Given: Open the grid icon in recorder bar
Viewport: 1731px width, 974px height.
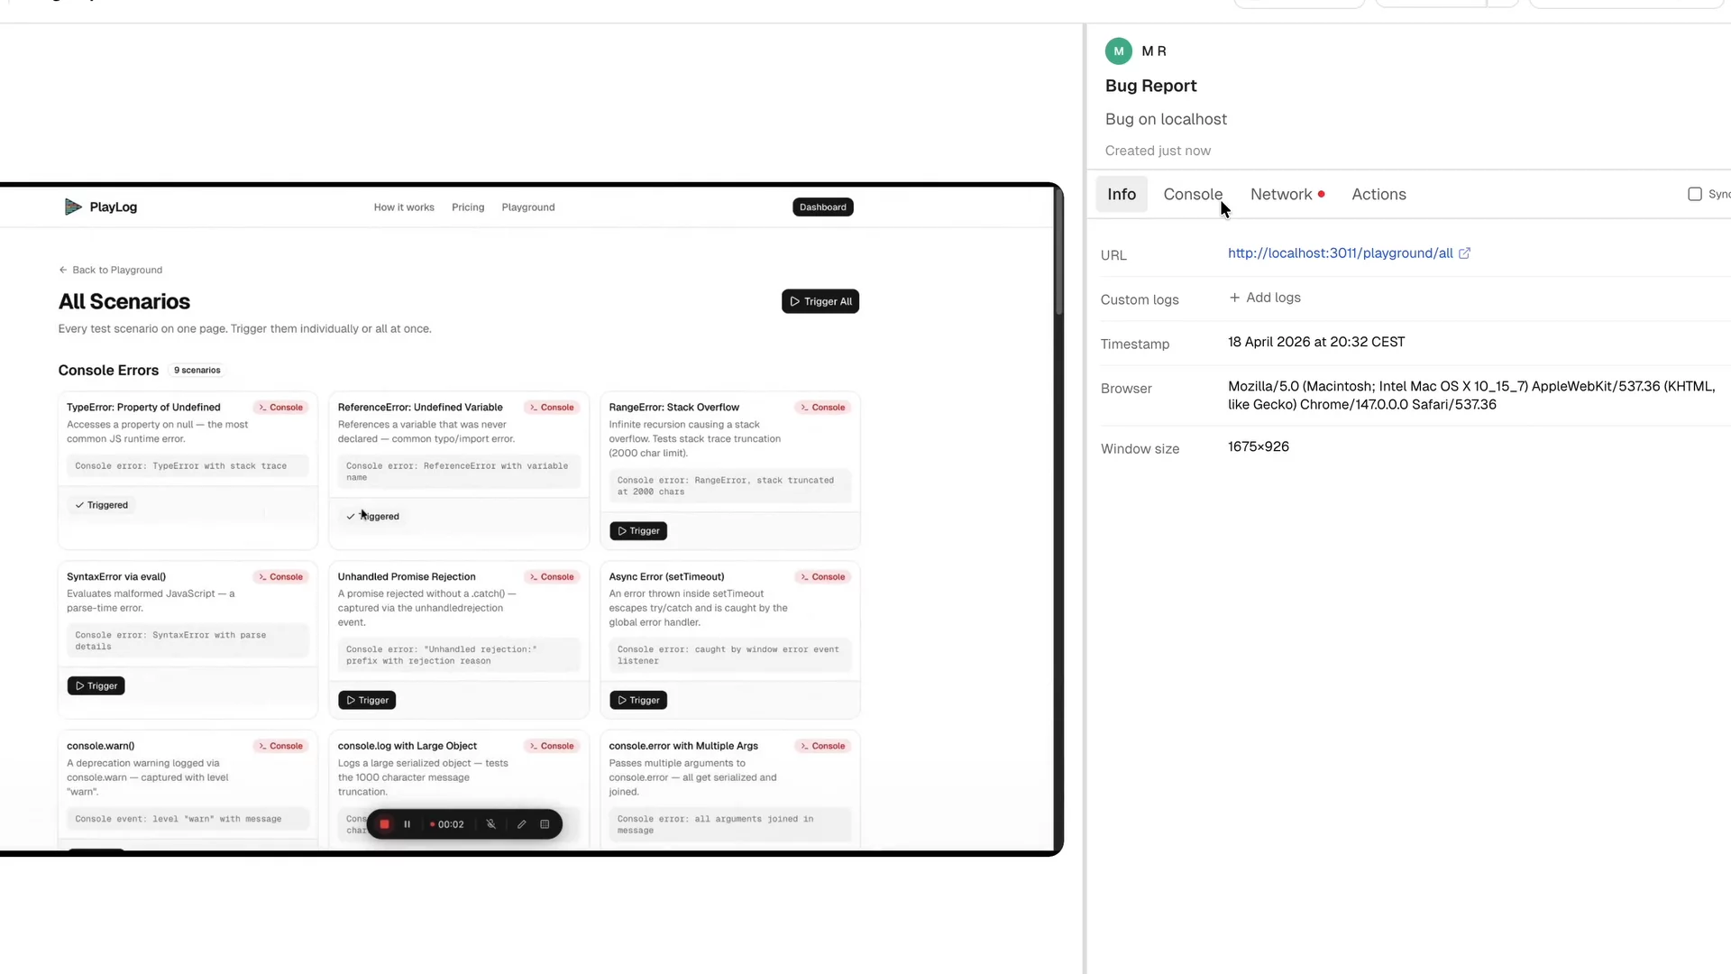Looking at the screenshot, I should 545,824.
